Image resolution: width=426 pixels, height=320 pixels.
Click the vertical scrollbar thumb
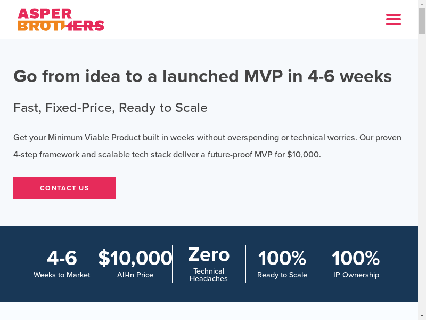pos(422,21)
